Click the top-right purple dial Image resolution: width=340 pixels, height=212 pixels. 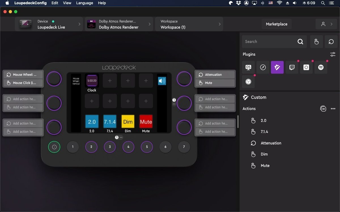pos(184,79)
